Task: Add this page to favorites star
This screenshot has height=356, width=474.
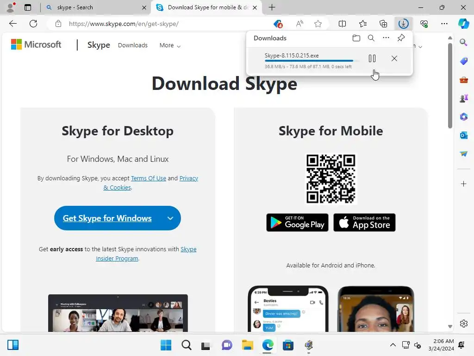Action: point(318,24)
